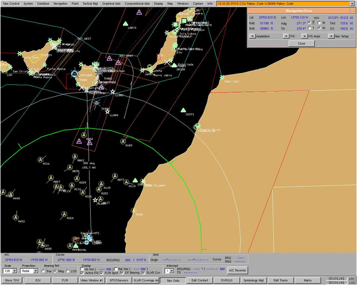This screenshot has width=357, height=285.
Task: Click radar contact R264 symbol
Action: tap(64, 214)
